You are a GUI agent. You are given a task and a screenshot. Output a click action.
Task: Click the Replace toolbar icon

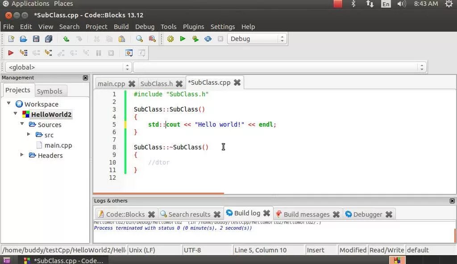(x=152, y=39)
